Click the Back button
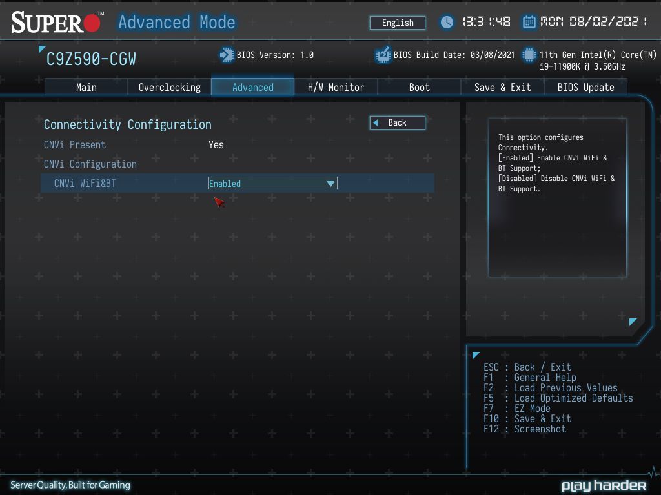Viewport: 661px width, 495px height. tap(398, 123)
